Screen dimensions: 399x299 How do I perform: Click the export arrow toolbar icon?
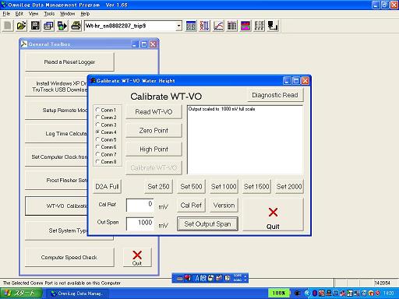(x=62, y=26)
